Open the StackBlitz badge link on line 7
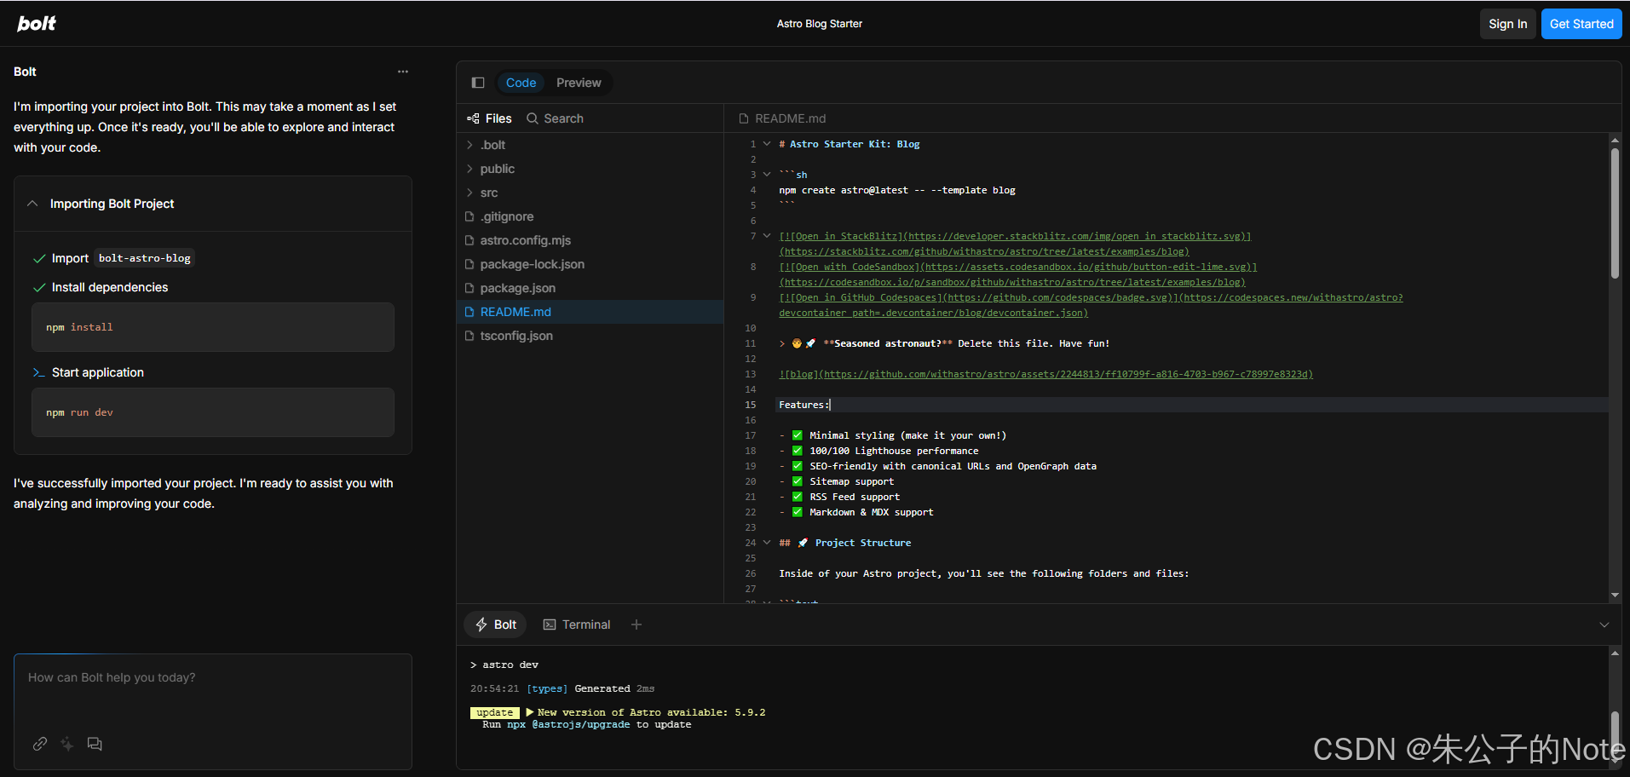Viewport: 1630px width, 777px height. tap(1014, 244)
